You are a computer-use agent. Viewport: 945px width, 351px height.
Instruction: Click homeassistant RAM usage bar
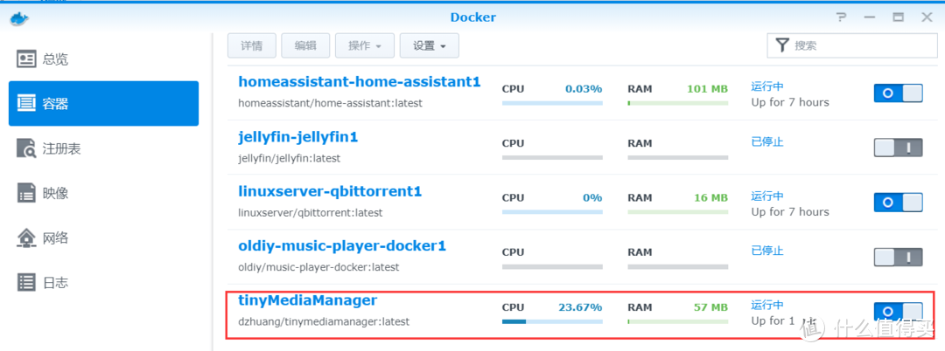677,103
